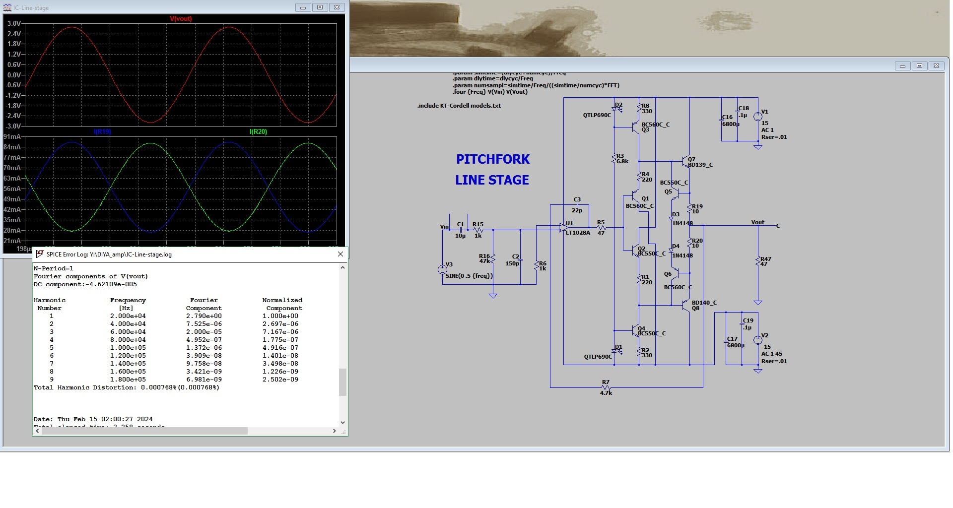Click the IC-Line-stage waveform window icon
This screenshot has height=508, width=953.
(x=7, y=7)
